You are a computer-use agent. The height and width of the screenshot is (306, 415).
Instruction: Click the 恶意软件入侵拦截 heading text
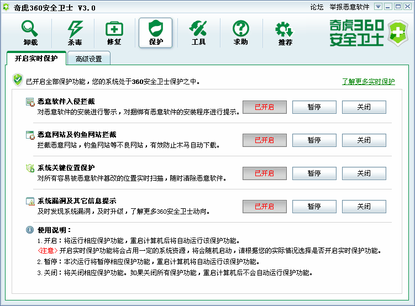point(66,102)
